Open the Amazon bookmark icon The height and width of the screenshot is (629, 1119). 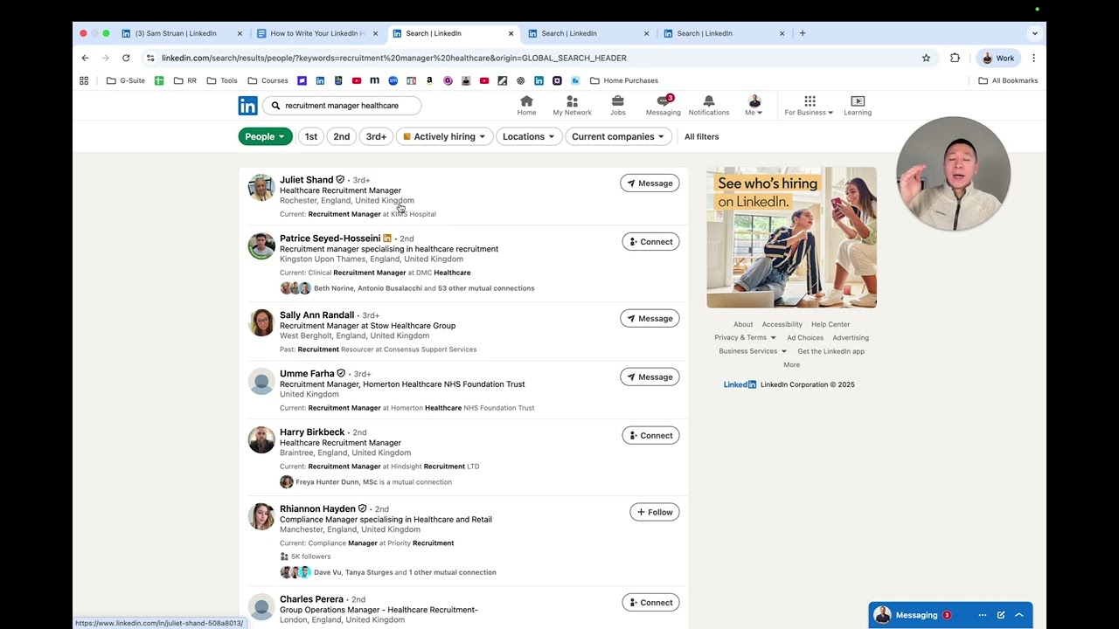coord(429,80)
